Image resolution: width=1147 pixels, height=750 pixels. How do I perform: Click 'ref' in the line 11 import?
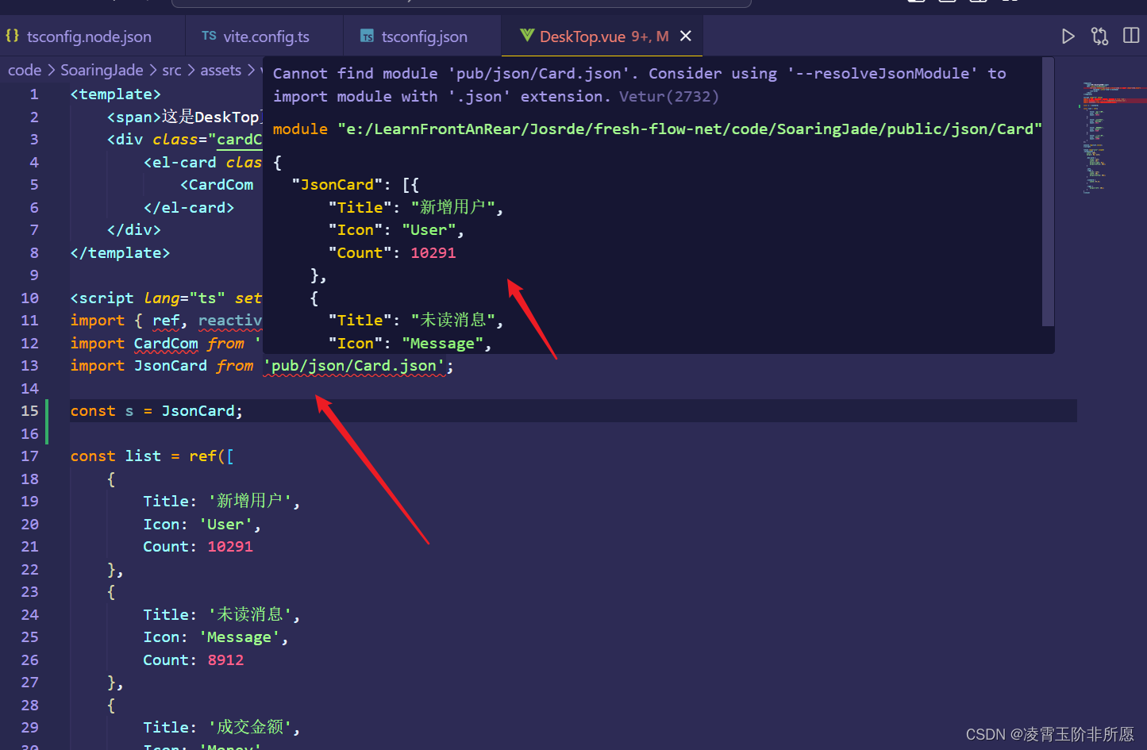pyautogui.click(x=166, y=321)
